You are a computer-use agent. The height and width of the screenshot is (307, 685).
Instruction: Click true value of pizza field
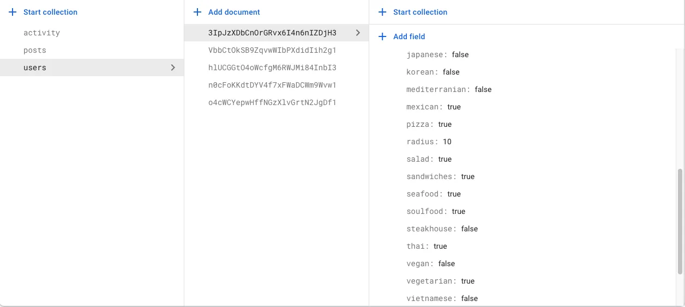tap(445, 124)
